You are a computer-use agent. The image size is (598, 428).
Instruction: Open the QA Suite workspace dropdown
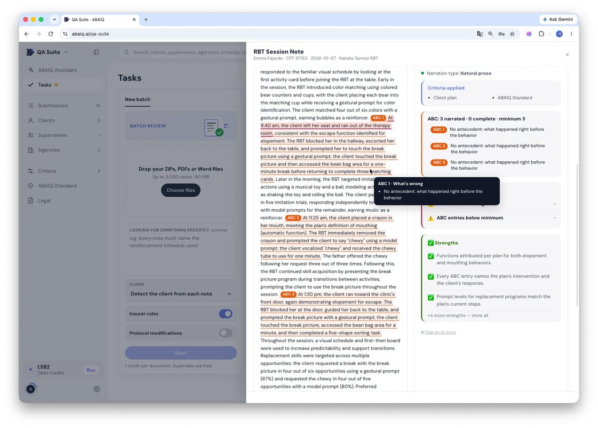pos(47,52)
